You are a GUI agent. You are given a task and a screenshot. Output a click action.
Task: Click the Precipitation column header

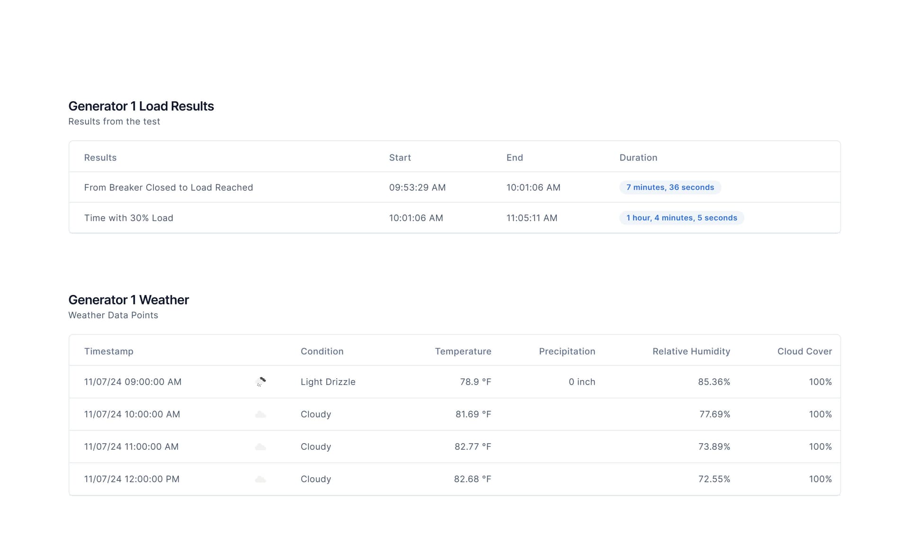click(x=567, y=351)
